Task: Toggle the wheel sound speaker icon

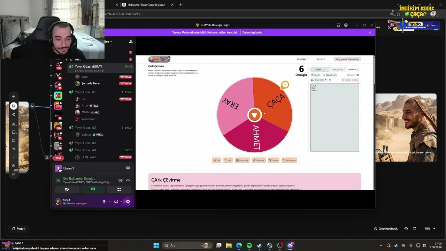Action: 330,80
